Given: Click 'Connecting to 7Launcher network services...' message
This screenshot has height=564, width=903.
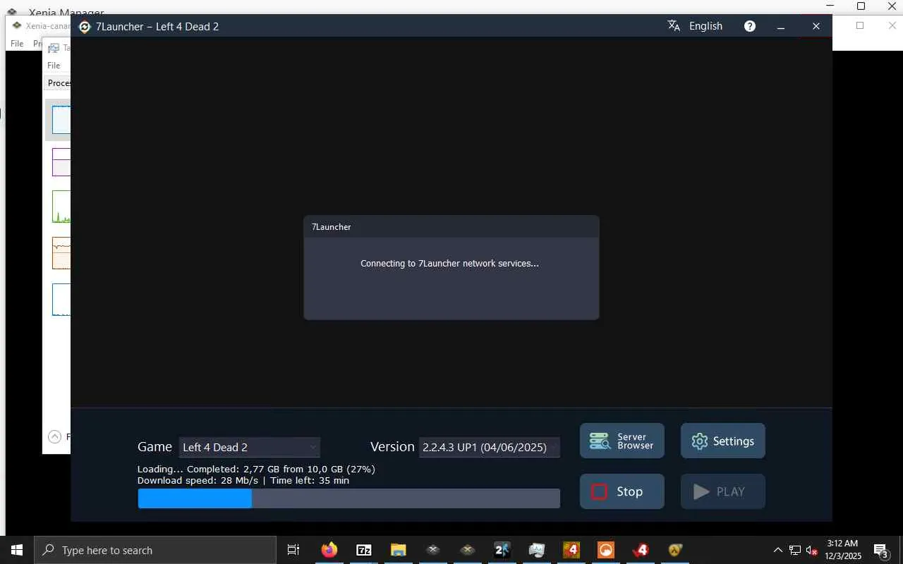Looking at the screenshot, I should tap(449, 264).
